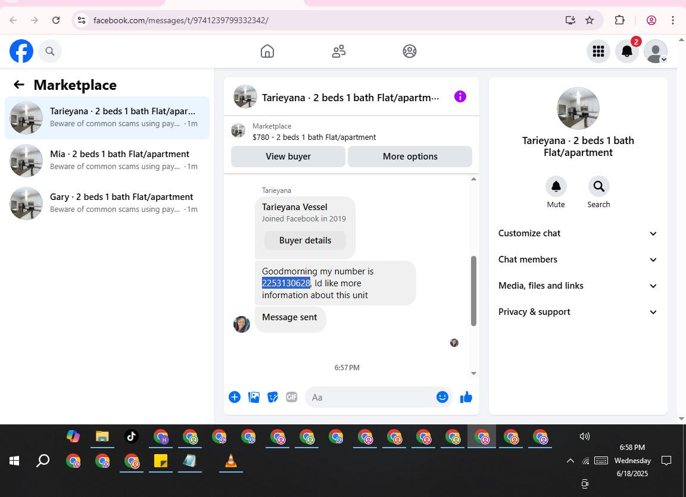The height and width of the screenshot is (497, 686).
Task: Go back with the browser back arrow
Action: 13,20
